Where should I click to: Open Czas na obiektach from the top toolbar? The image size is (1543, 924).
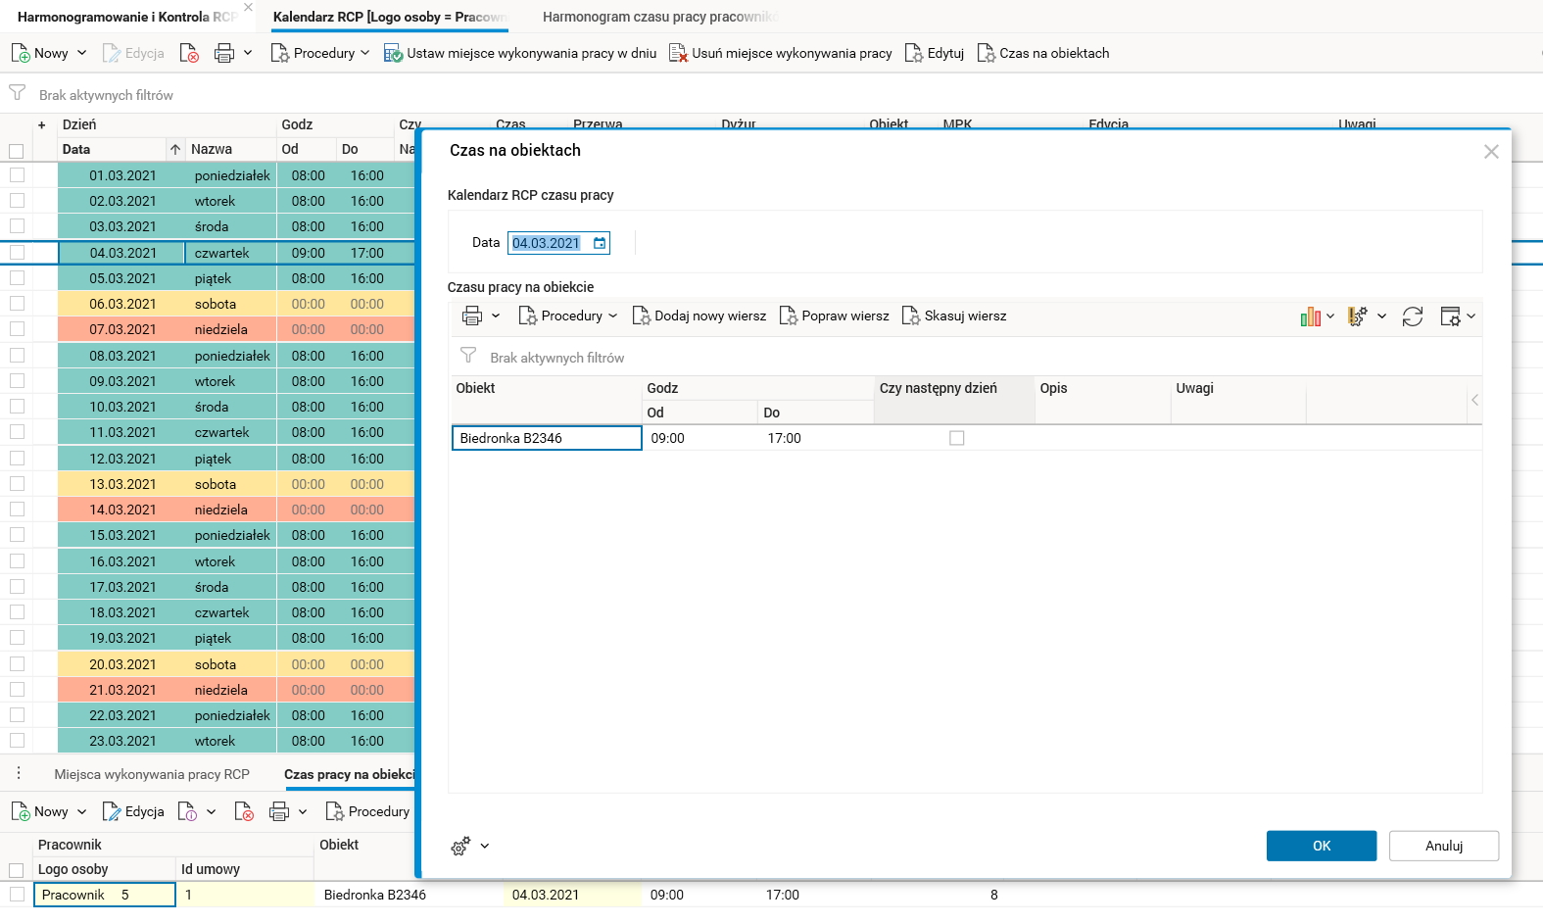(x=1043, y=53)
